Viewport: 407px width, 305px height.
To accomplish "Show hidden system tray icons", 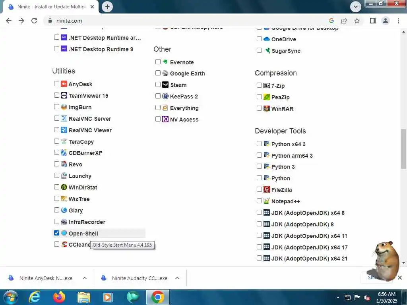I will (x=338, y=298).
